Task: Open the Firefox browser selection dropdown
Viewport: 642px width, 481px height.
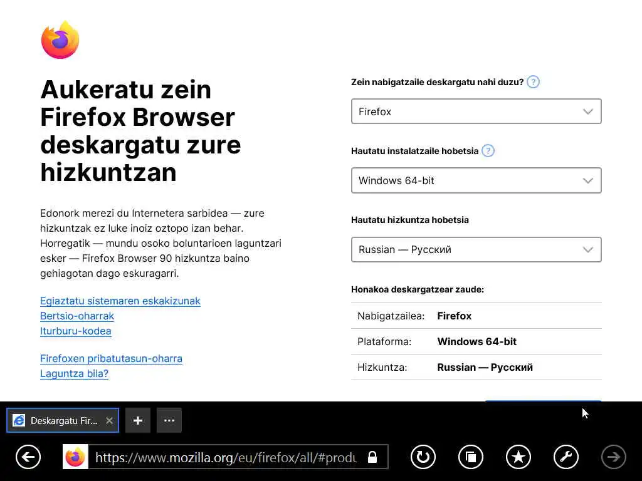Action: 476,111
